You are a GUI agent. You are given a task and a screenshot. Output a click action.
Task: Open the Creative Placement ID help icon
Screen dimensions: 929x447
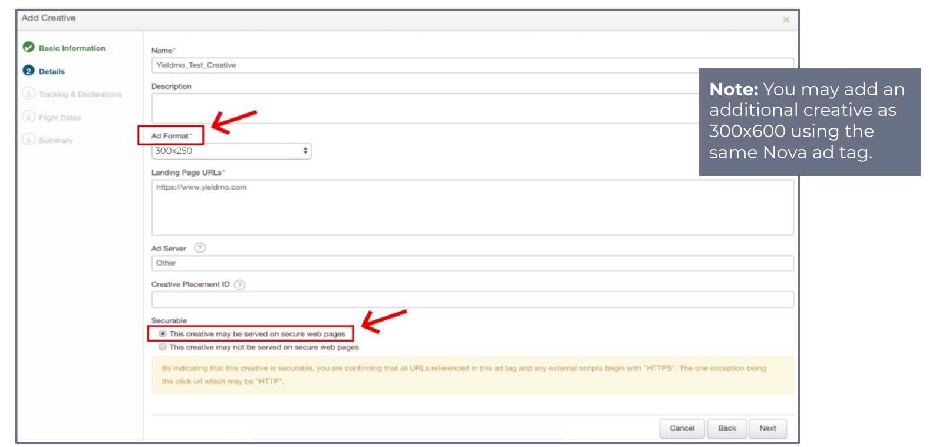point(239,284)
